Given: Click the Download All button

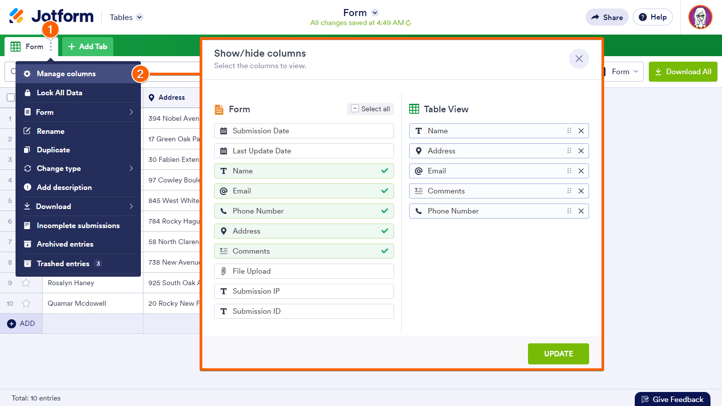Looking at the screenshot, I should (x=683, y=72).
